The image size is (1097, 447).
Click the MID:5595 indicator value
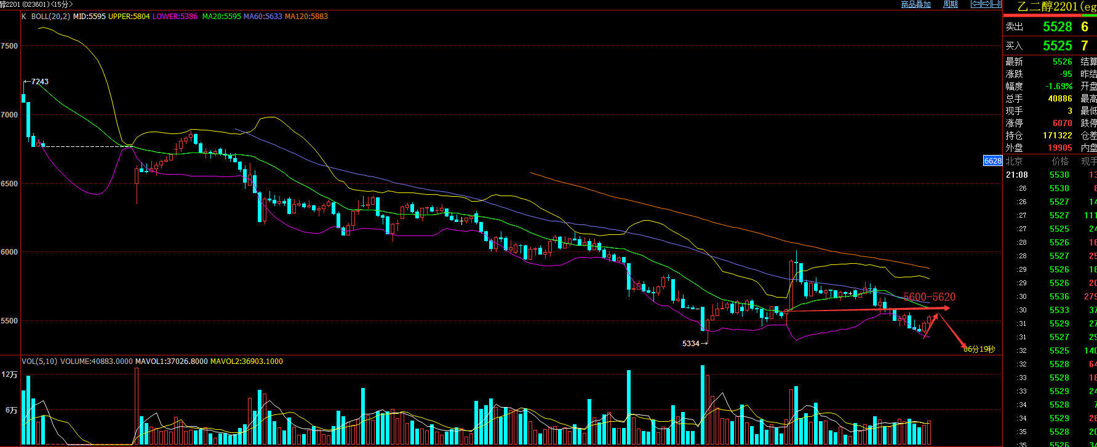pos(89,17)
